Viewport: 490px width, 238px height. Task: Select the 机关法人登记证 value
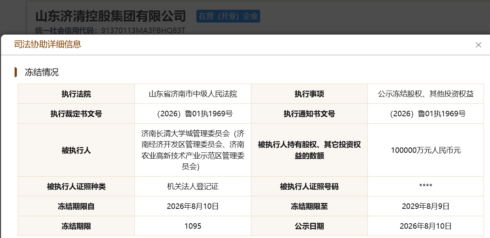[193, 187]
